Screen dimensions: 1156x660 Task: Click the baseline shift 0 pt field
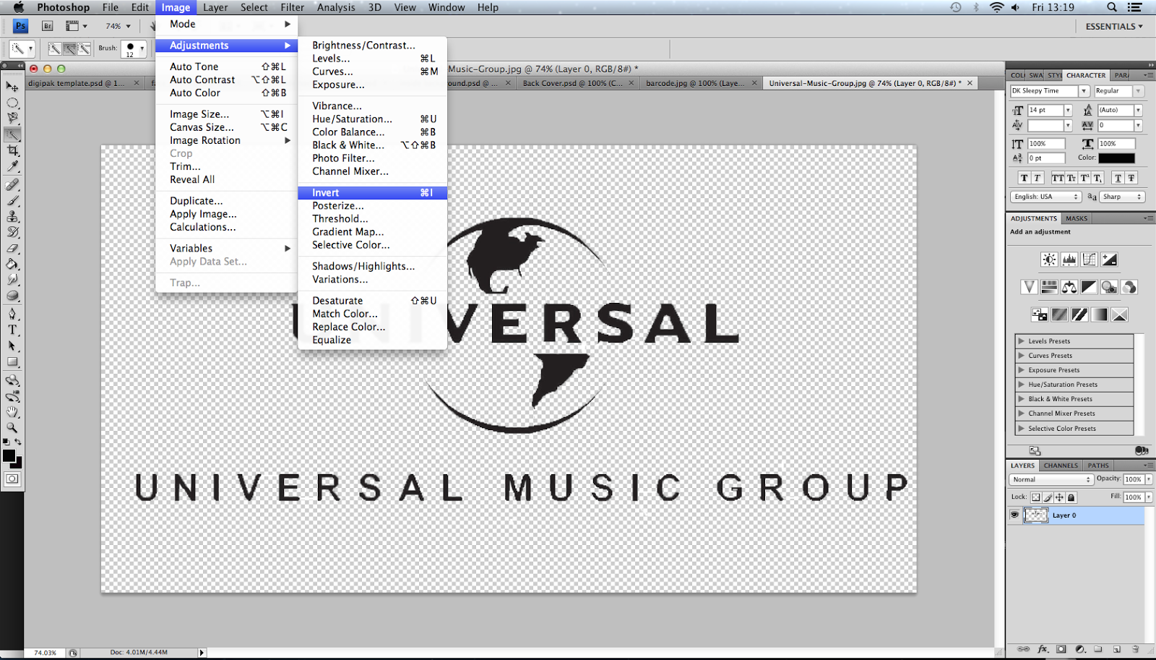click(x=1046, y=158)
